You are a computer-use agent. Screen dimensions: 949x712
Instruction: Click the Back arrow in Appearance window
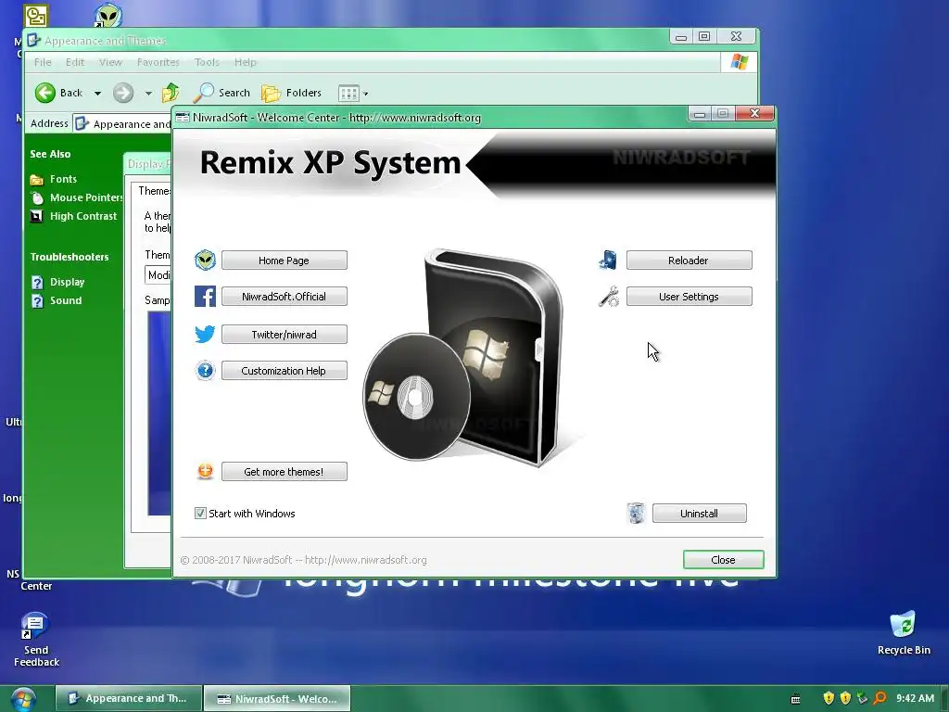(x=44, y=93)
